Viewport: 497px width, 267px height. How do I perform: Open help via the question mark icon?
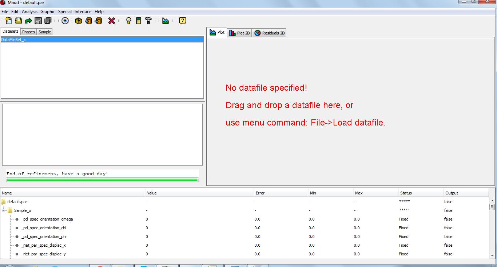[182, 21]
